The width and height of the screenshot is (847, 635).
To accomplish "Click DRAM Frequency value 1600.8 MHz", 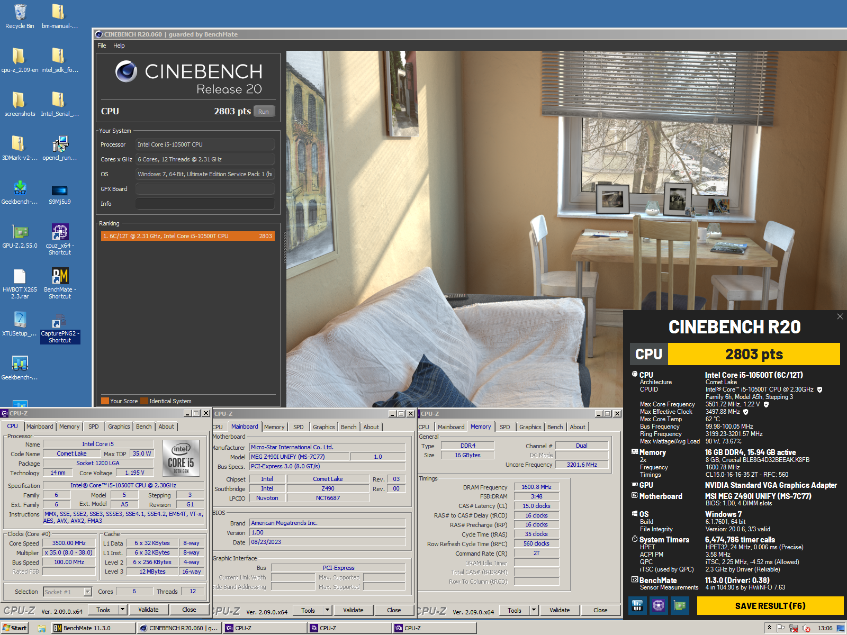I will point(536,487).
